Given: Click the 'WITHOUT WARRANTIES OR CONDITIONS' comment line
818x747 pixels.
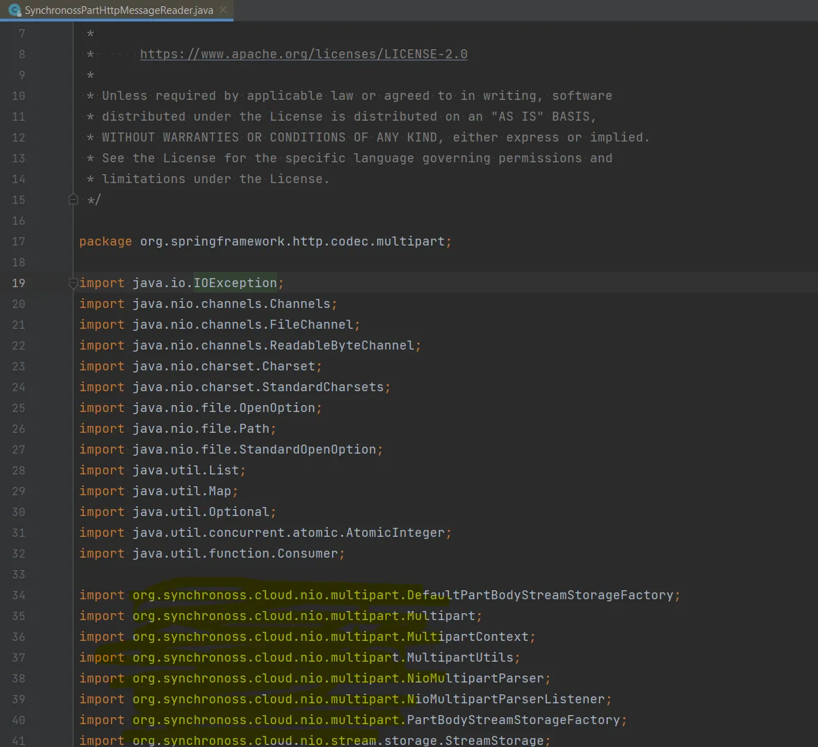Looking at the screenshot, I should 368,138.
